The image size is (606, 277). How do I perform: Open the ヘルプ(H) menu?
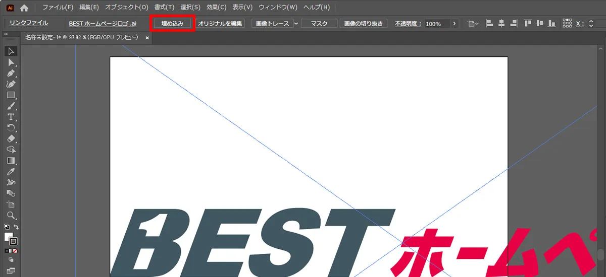click(317, 8)
